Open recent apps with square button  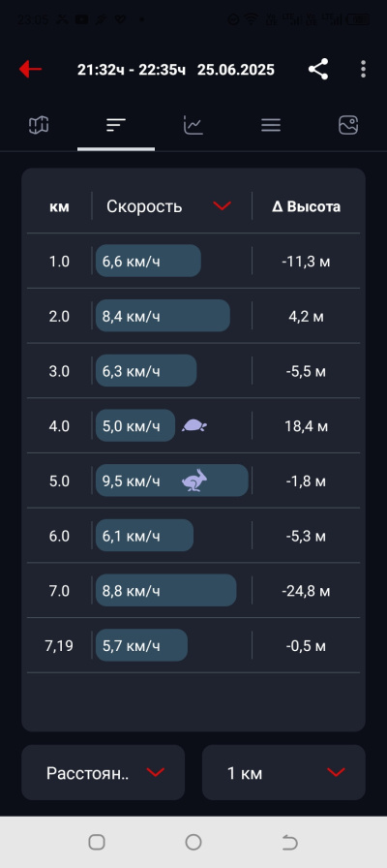tap(97, 842)
